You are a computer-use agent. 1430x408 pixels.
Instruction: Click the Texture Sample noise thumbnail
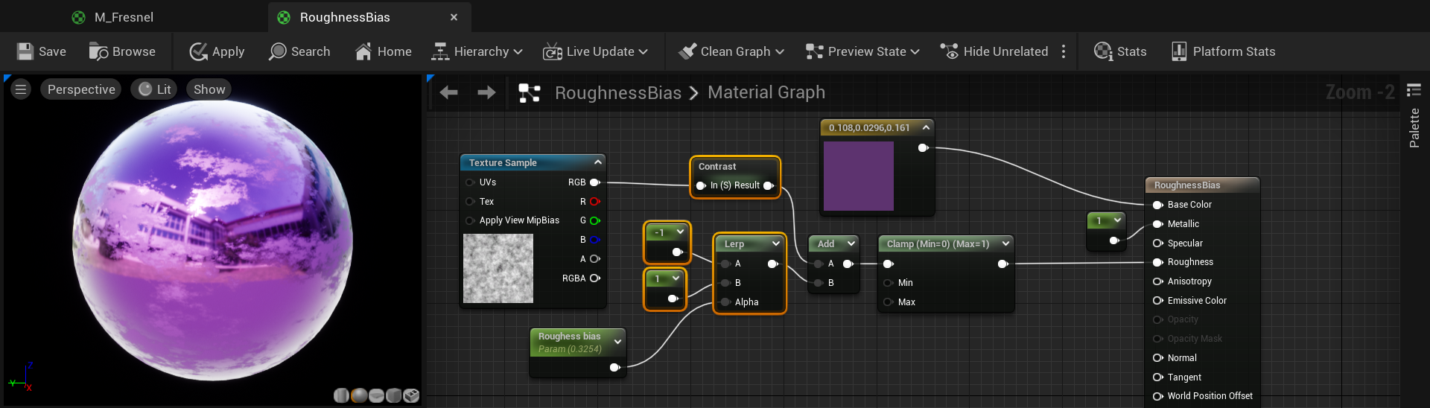tap(498, 268)
